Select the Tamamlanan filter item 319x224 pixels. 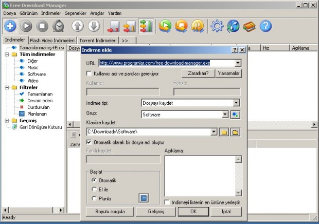tap(40, 94)
